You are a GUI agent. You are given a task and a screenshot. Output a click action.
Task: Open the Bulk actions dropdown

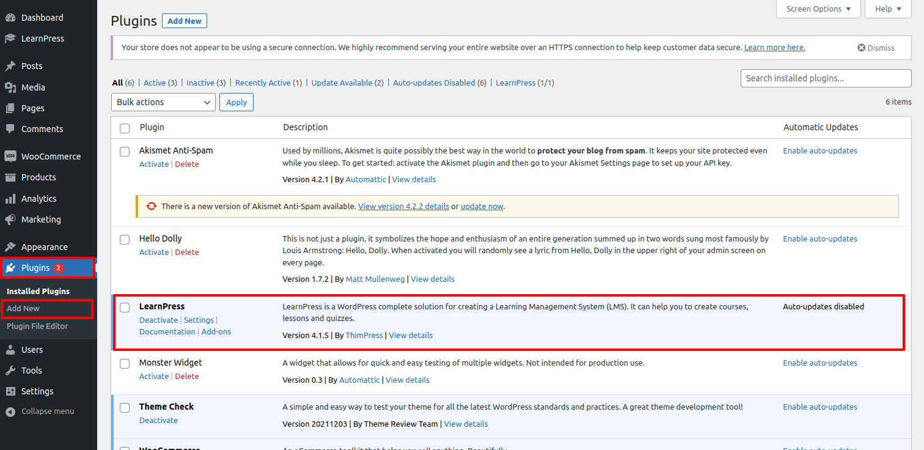tap(163, 102)
